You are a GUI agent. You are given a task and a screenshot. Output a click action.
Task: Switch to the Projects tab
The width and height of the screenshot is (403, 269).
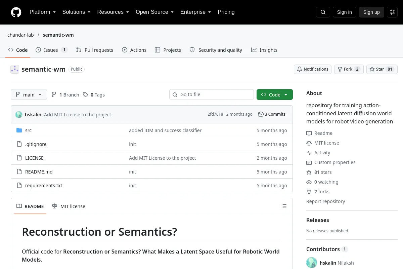coord(168,50)
